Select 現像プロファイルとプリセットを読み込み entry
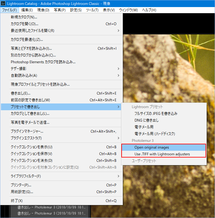 (x=61, y=84)
